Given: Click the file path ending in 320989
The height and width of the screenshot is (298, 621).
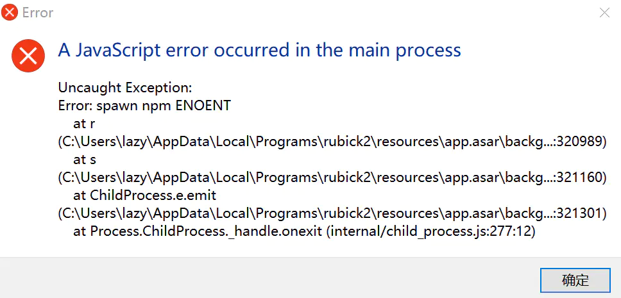Looking at the screenshot, I should [332, 142].
